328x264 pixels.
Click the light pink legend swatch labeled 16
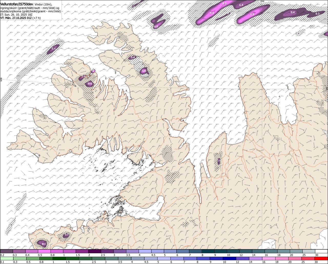pyautogui.click(x=269, y=258)
